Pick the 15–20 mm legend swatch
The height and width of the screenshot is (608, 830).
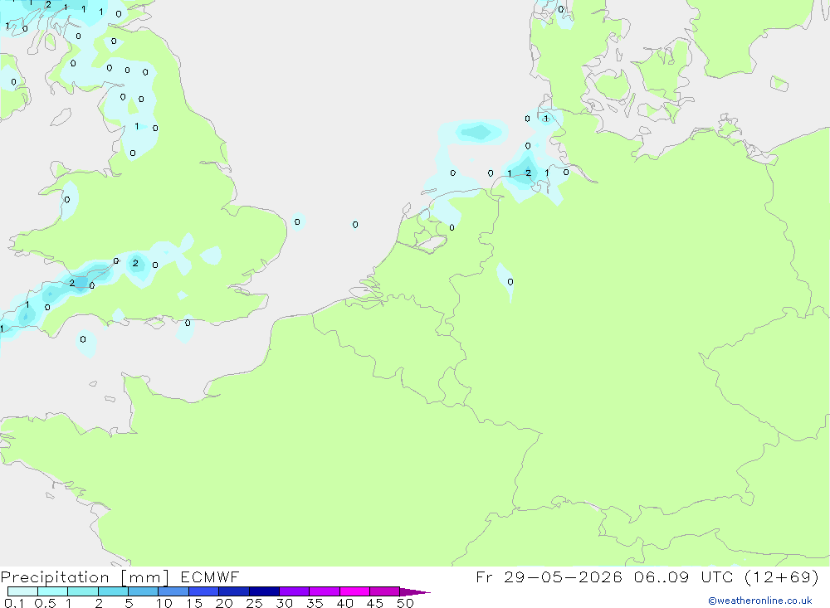coord(204,591)
